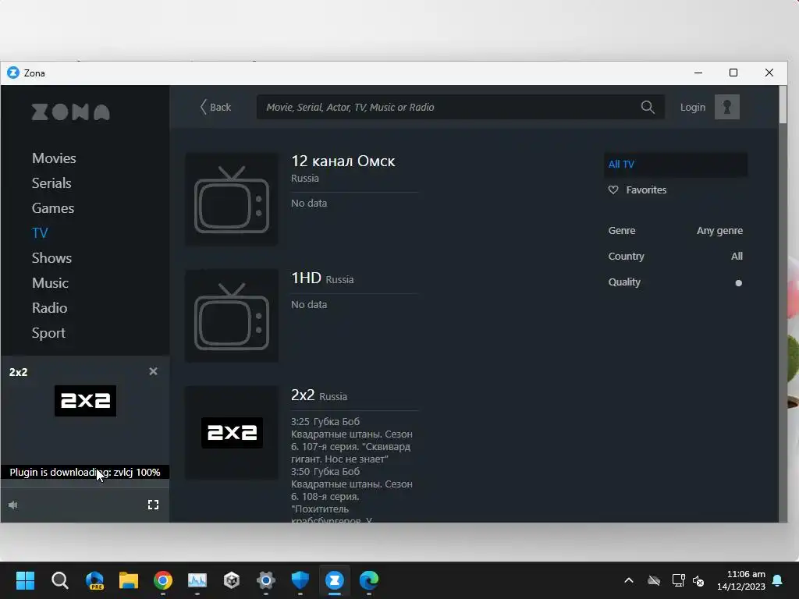Show hidden system tray icons chevron

click(629, 580)
